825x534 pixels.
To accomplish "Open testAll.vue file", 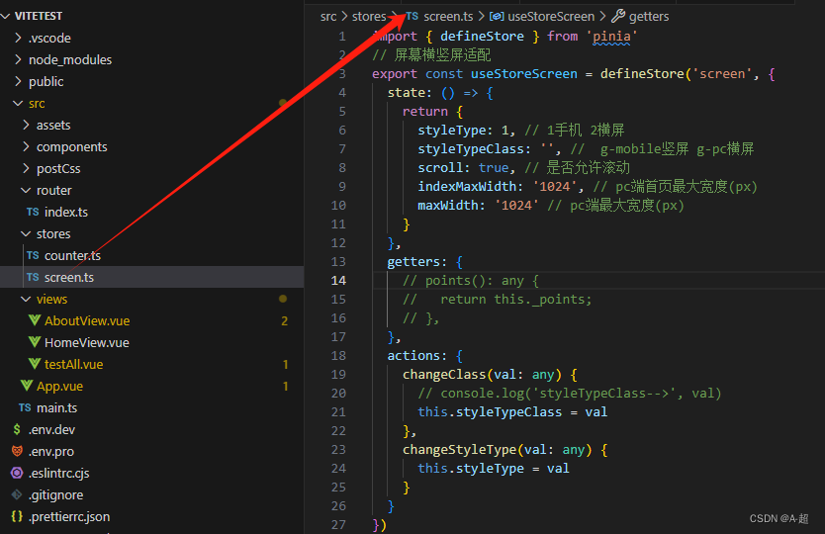I will [x=73, y=364].
